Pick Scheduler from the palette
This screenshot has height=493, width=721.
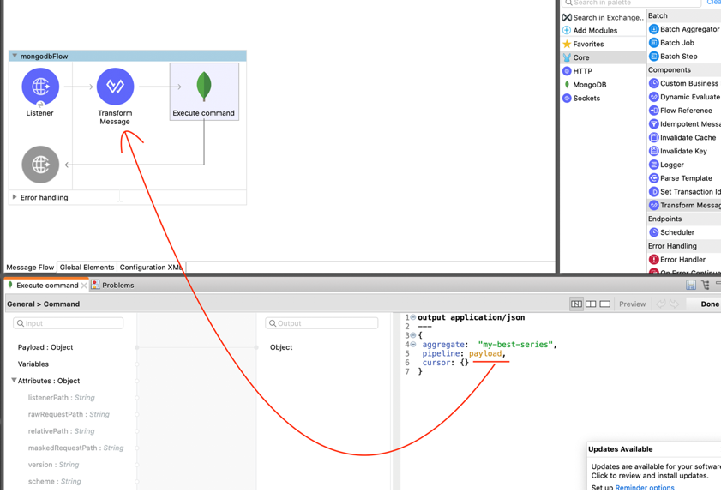pos(671,232)
